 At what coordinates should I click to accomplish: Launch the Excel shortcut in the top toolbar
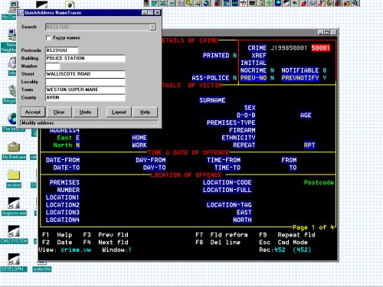coord(163,3)
